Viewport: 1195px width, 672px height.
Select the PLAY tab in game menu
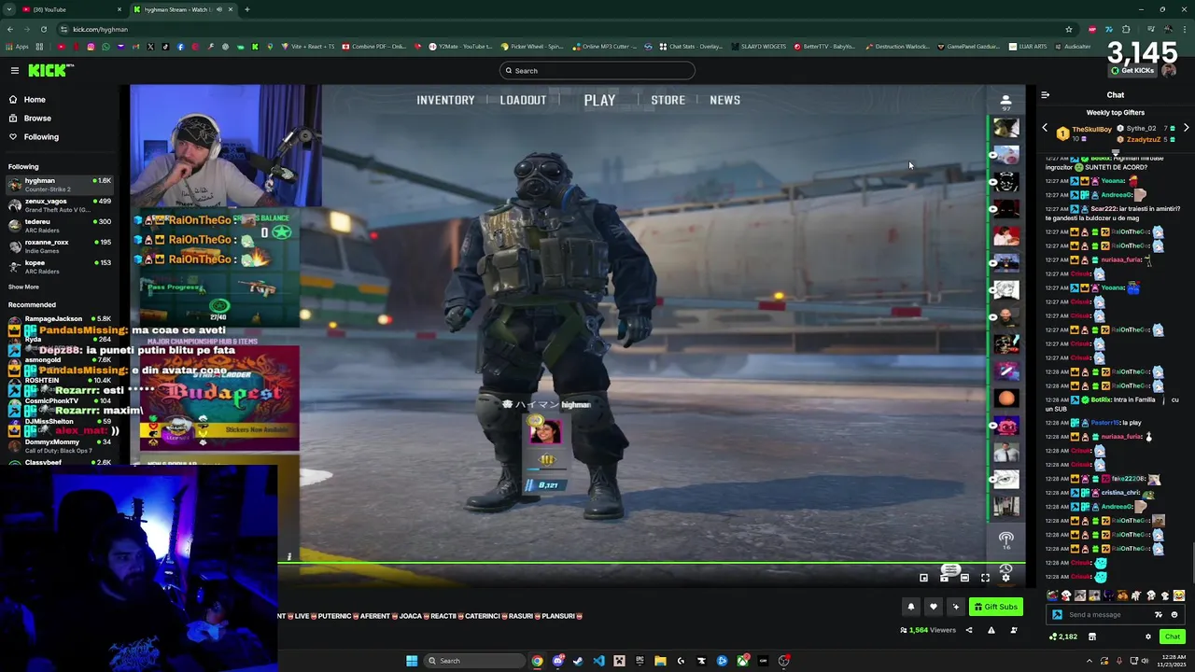[x=599, y=100]
